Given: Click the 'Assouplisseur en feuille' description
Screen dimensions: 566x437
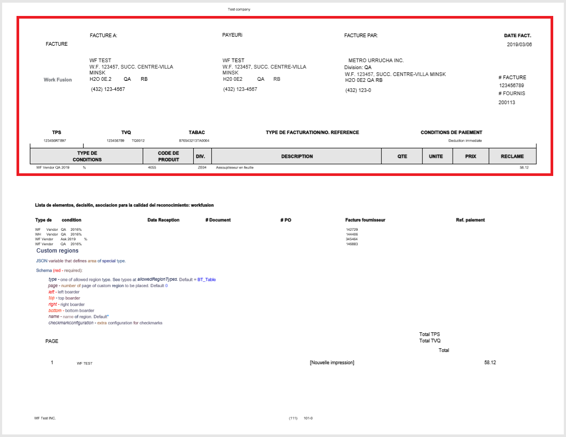Looking at the screenshot, I should tap(235, 167).
